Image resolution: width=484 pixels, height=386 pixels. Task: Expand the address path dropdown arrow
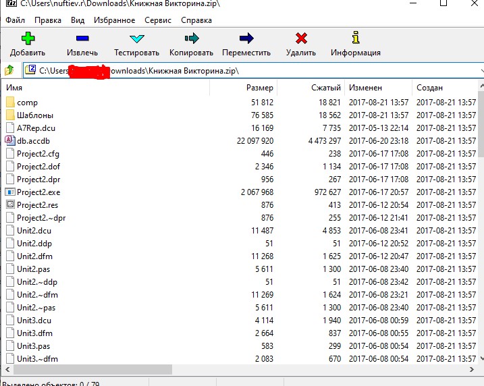(x=481, y=70)
